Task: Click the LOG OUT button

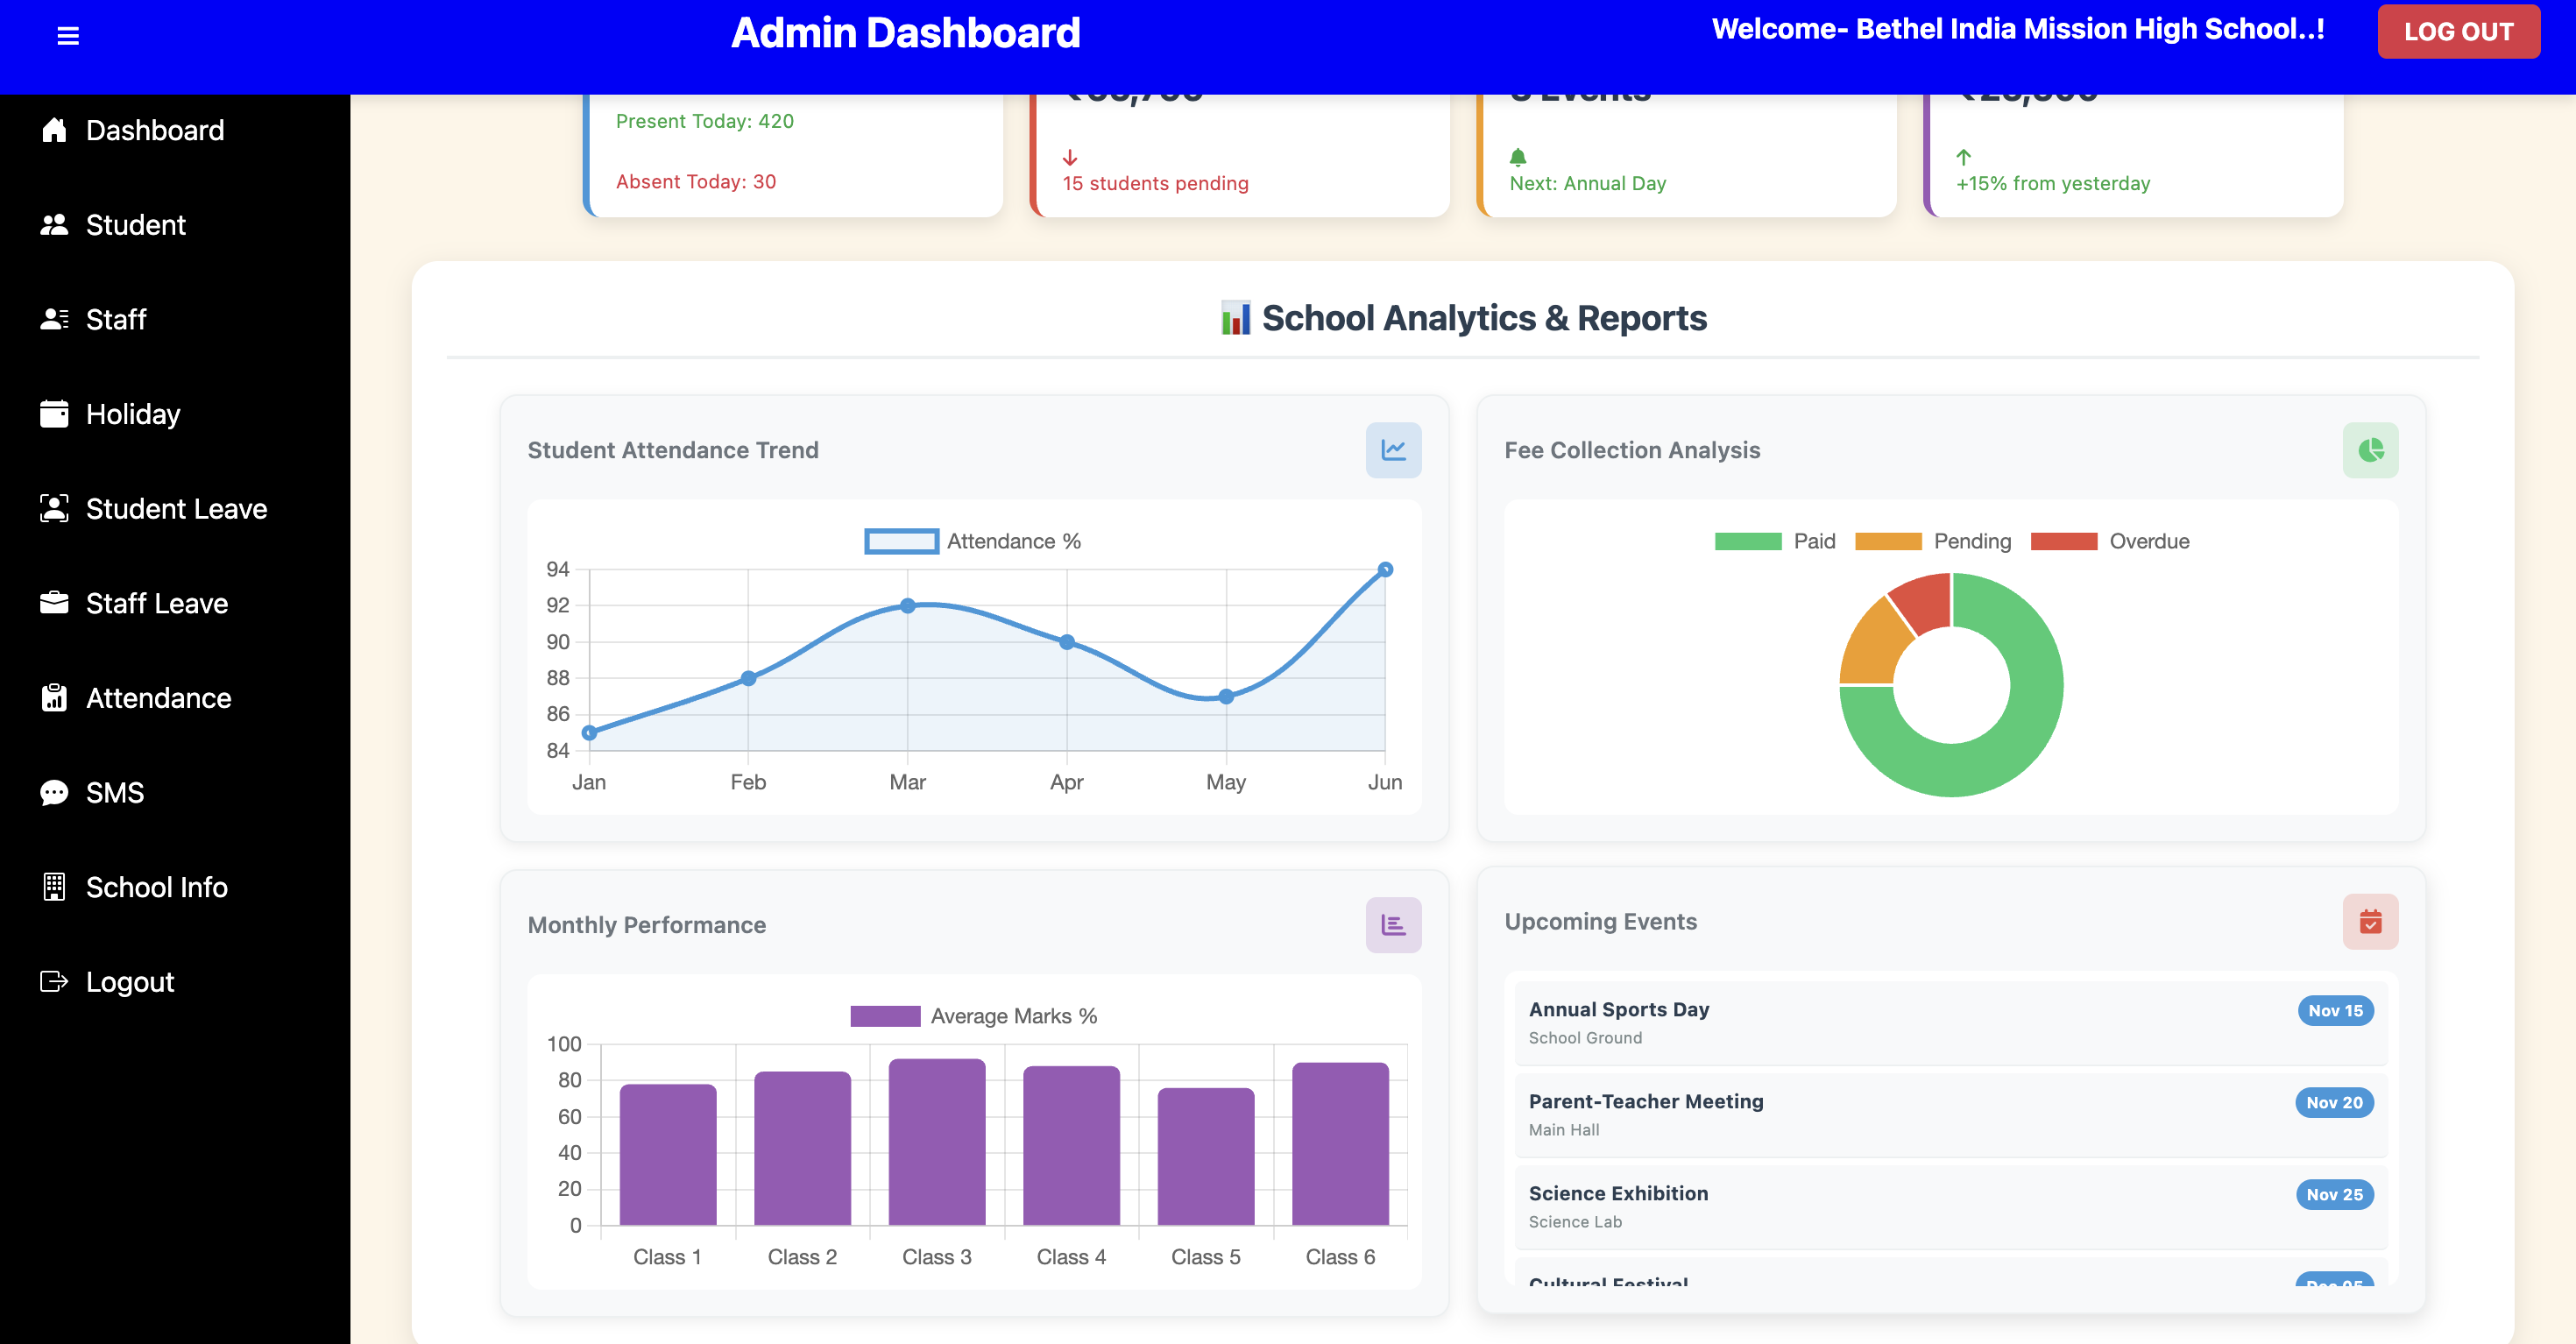Action: point(2459,31)
